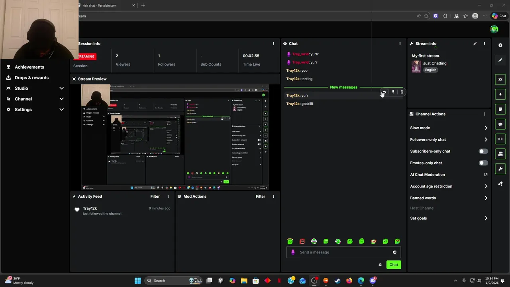Open the AI Chat Moderation external link
The width and height of the screenshot is (510, 287).
[x=486, y=175]
